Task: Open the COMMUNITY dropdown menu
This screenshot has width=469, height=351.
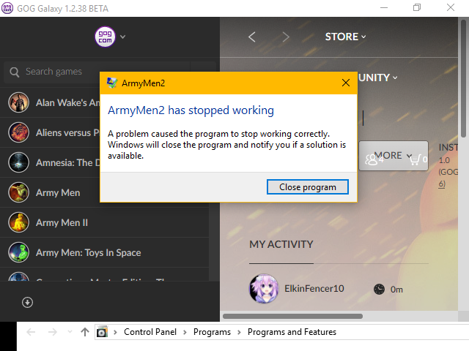Action: (378, 78)
